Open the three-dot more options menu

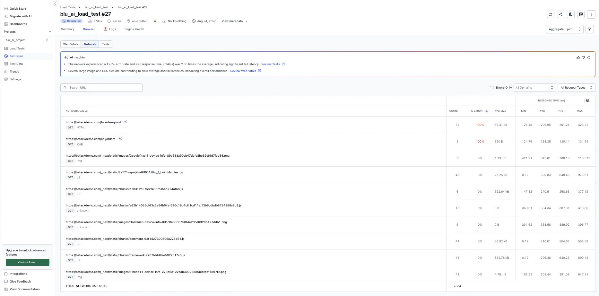point(591,14)
